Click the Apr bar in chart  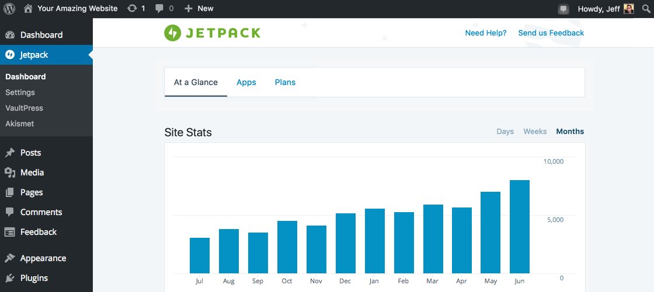[462, 240]
